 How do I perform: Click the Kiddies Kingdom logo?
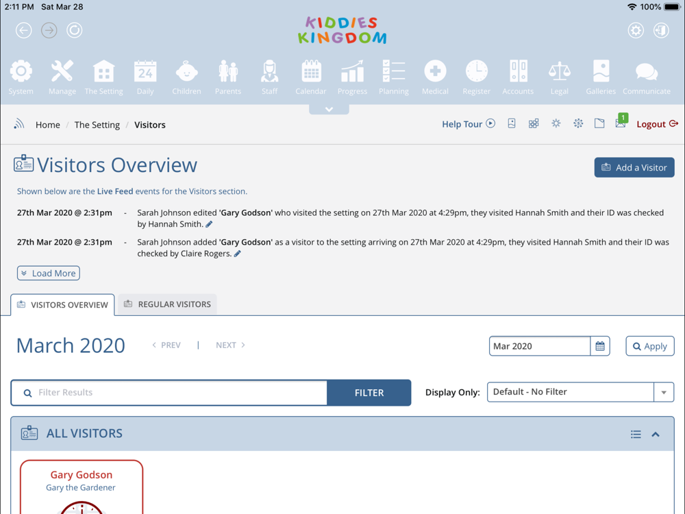click(x=342, y=31)
